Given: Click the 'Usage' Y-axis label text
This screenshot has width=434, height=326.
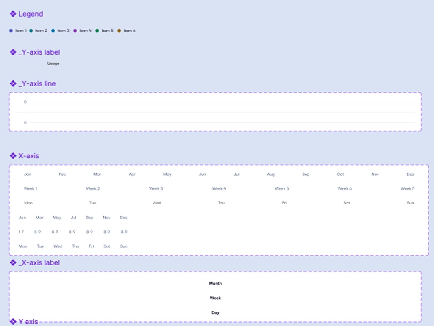Looking at the screenshot, I should pyautogui.click(x=53, y=64).
